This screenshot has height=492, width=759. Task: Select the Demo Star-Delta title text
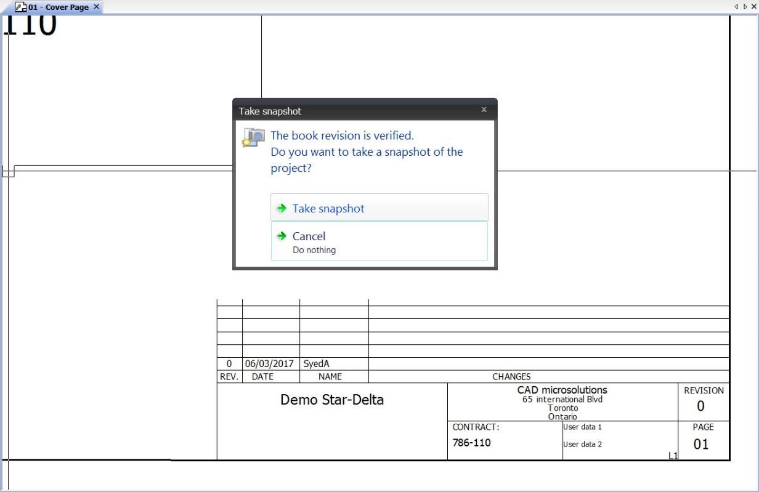coord(332,400)
